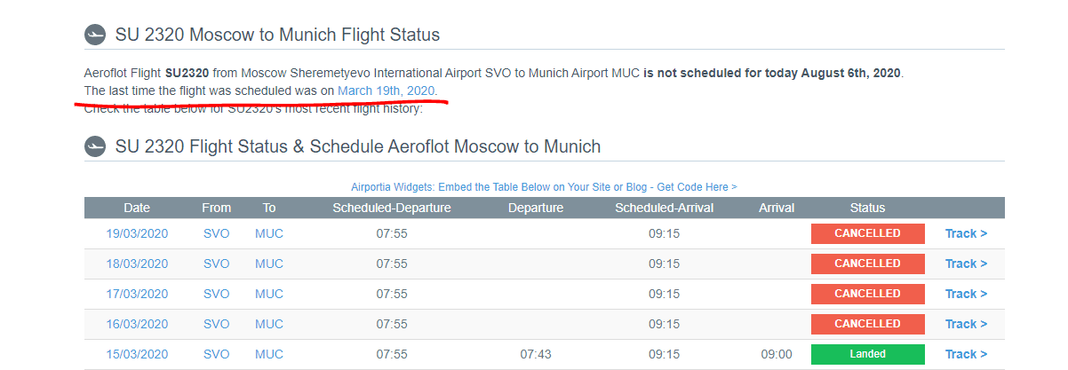Click the Scheduled-Departure column header
1068x370 pixels.
[392, 208]
